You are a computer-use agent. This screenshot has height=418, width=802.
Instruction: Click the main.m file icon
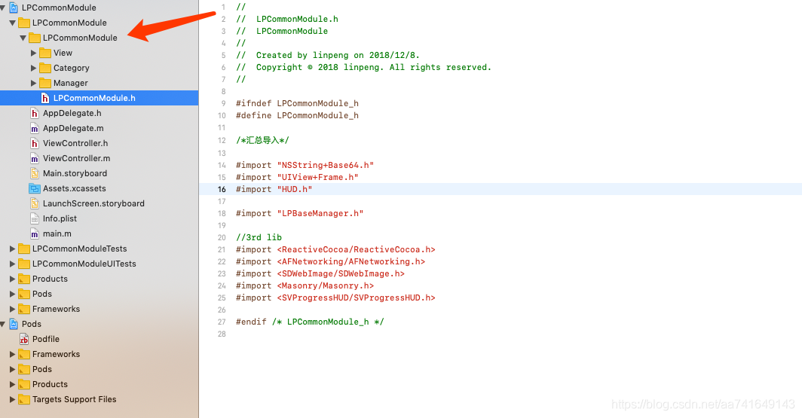34,233
